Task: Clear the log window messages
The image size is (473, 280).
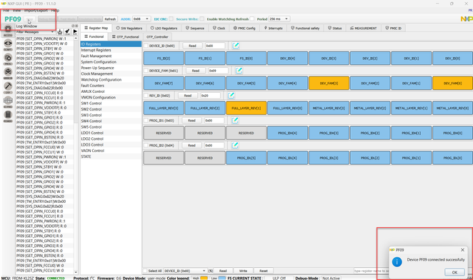Action: click(x=67, y=31)
